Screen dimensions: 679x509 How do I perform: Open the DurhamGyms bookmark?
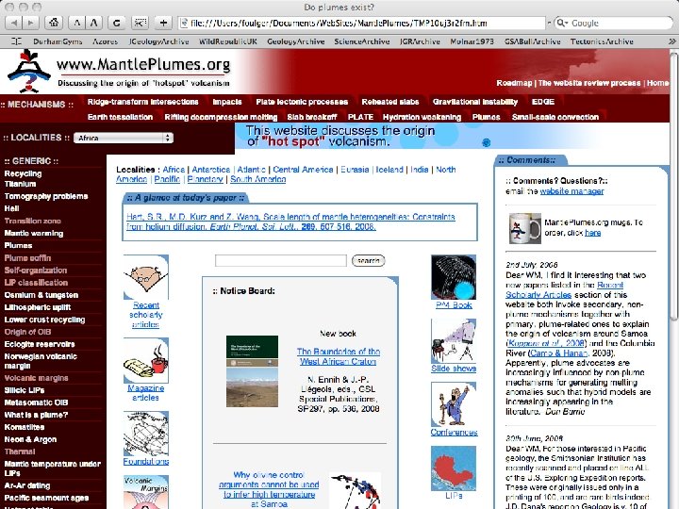[x=58, y=41]
